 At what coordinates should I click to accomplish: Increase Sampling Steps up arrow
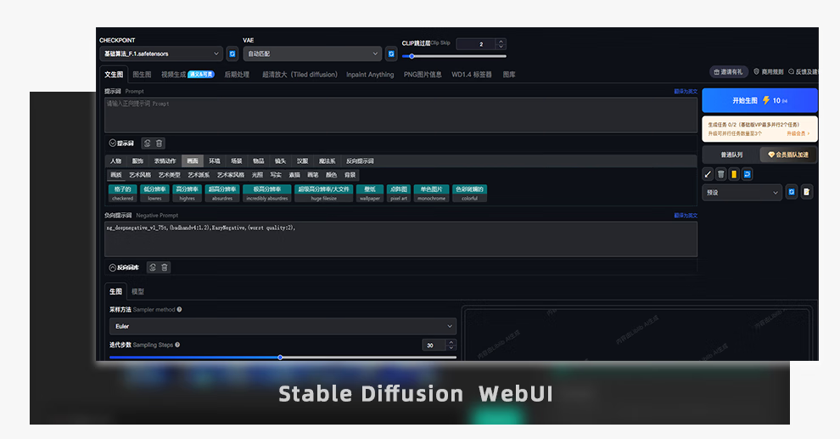[x=451, y=342]
